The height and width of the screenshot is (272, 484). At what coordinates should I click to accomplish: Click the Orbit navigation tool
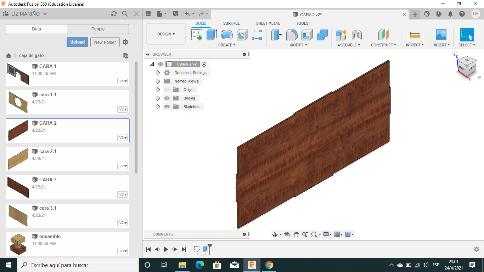(275, 234)
